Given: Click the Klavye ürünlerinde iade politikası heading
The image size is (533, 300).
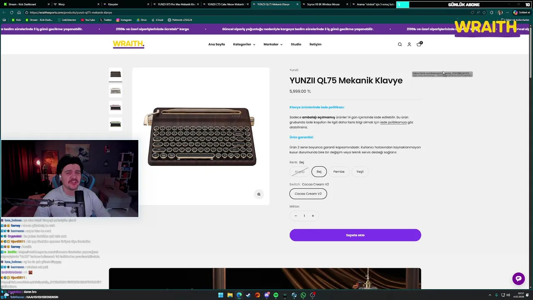Looking at the screenshot, I should click(x=317, y=107).
